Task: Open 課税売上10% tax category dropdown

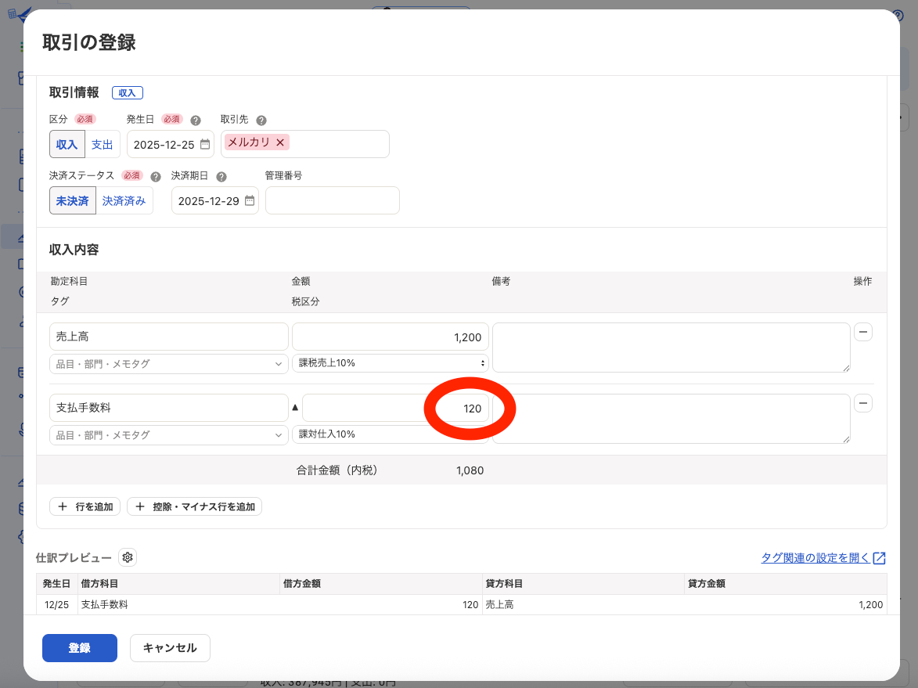Action: 390,363
